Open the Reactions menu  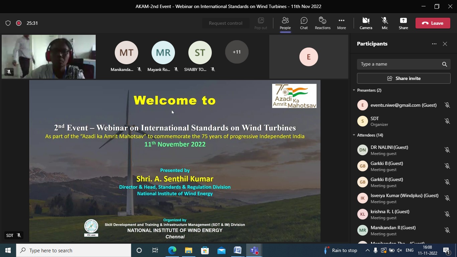point(323,23)
